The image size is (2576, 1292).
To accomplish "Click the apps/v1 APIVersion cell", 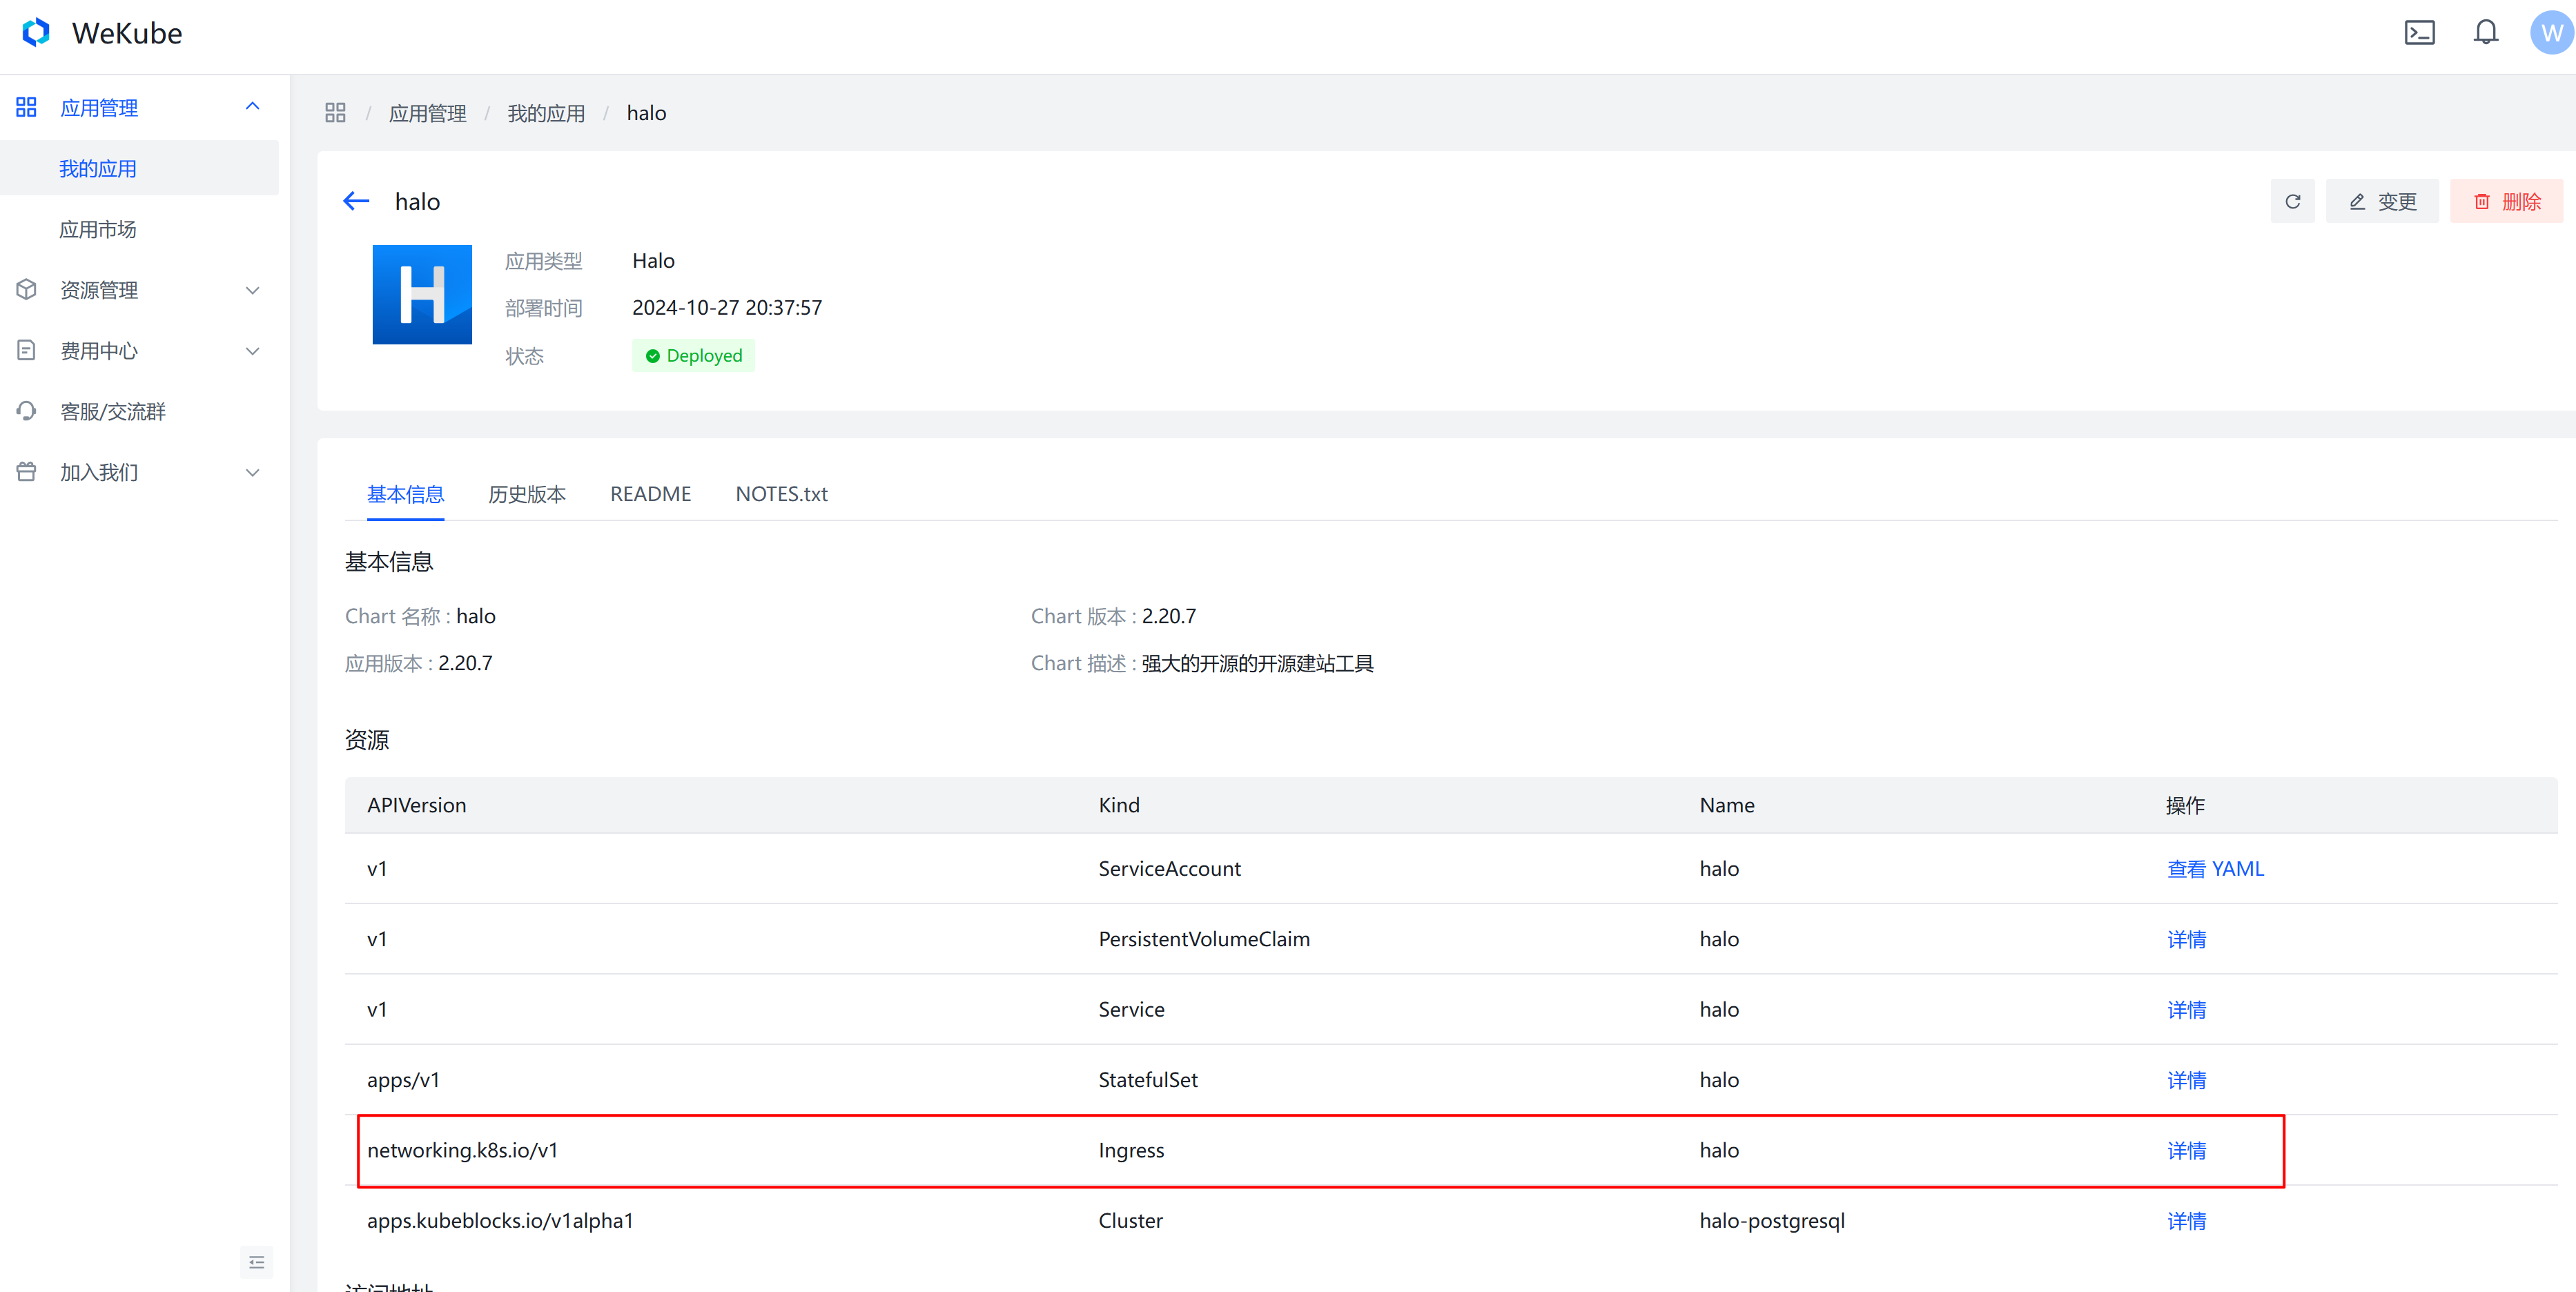I will (x=403, y=1080).
